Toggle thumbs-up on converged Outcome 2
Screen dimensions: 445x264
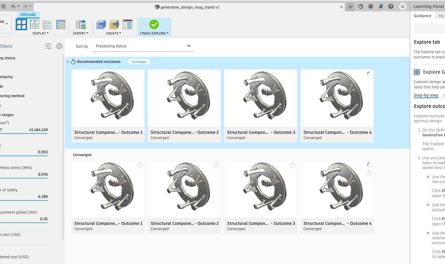point(216,165)
